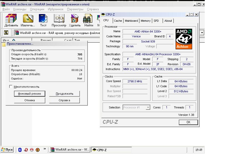Select the WinRAR archive.rar taskbar button
The height and width of the screenshot is (167, 227).
(70, 150)
